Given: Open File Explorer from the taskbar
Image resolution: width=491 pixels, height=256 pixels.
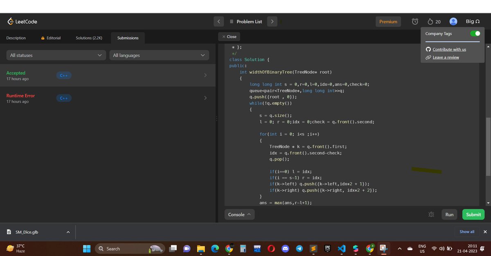Looking at the screenshot, I should coord(200,248).
